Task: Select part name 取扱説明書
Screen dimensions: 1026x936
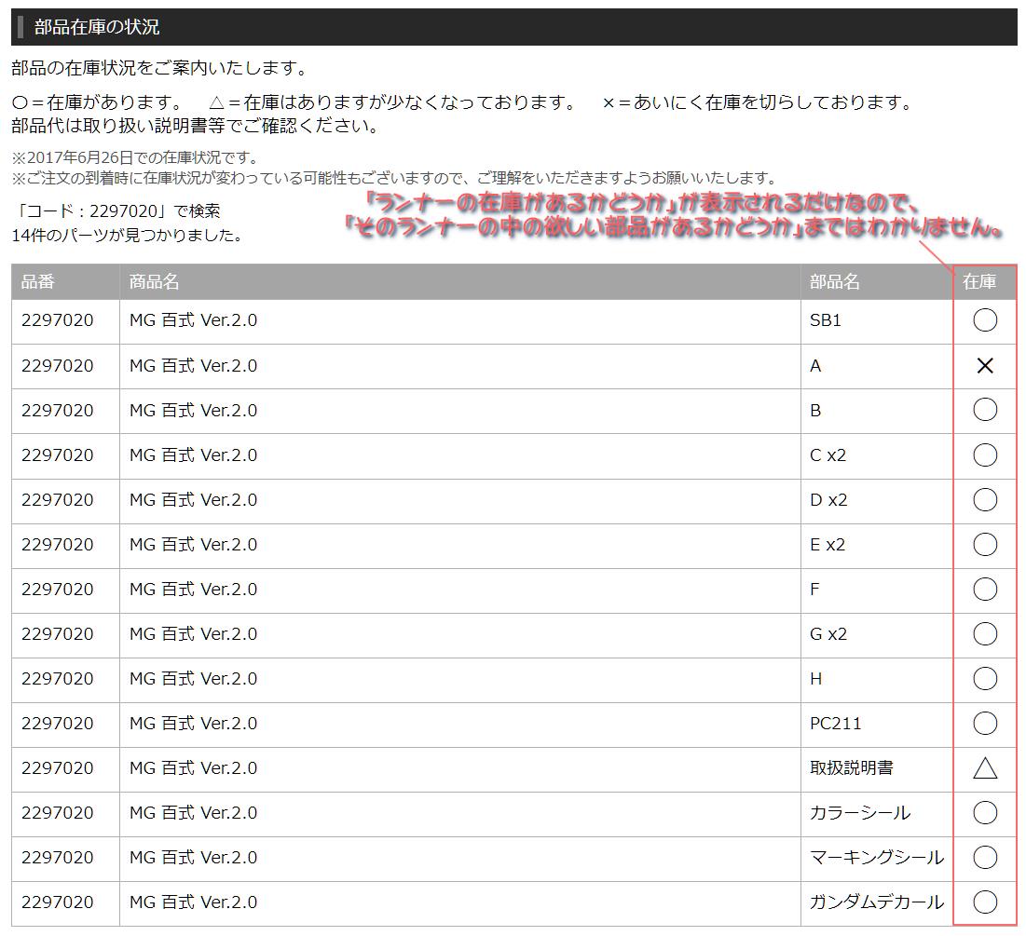Action: (852, 768)
